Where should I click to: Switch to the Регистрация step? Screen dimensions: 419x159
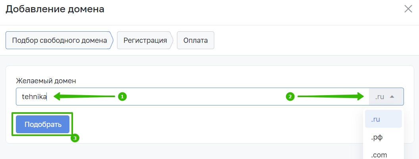145,40
